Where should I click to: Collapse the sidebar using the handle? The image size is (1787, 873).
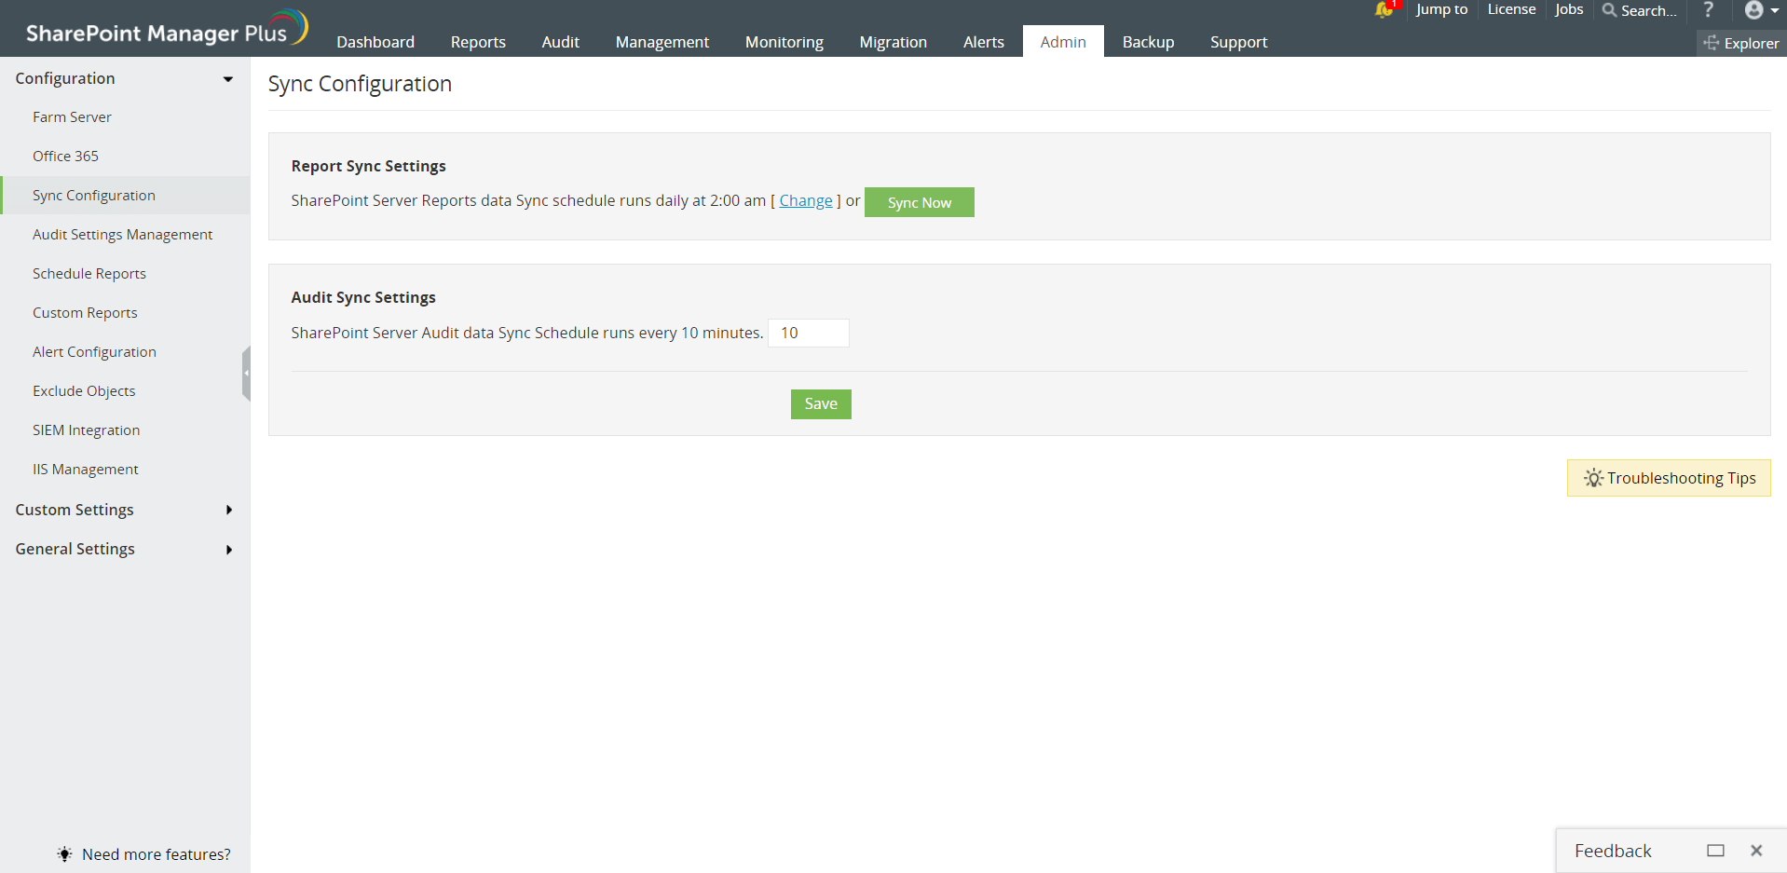coord(246,373)
